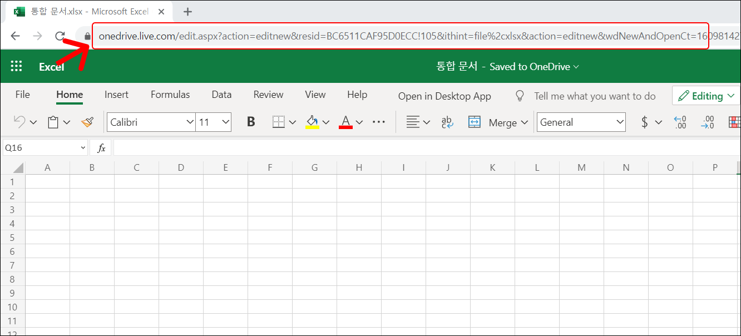Apply accounting dollar number format
Viewport: 741px width, 336px height.
tap(645, 122)
